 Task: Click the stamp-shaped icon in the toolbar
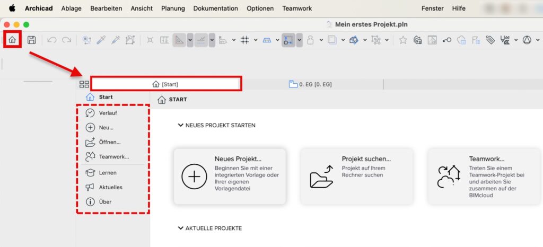310,40
